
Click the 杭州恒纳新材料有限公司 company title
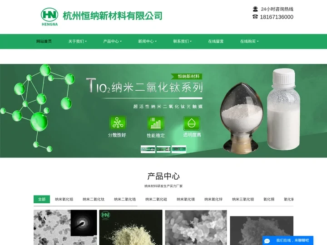pyautogui.click(x=113, y=16)
